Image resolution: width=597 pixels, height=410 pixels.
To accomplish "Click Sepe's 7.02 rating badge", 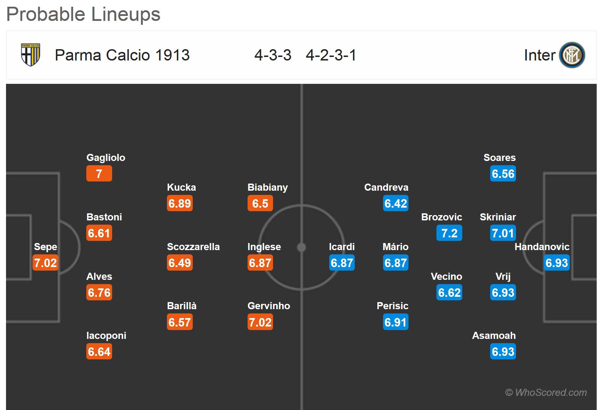I will point(45,263).
